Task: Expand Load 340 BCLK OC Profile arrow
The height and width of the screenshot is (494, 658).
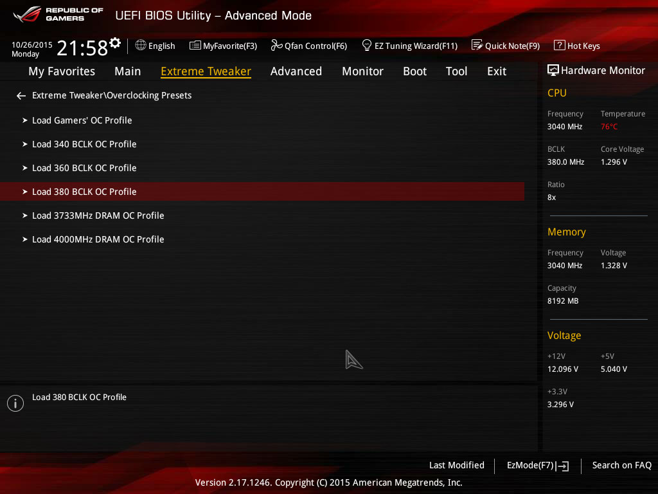Action: (x=25, y=144)
